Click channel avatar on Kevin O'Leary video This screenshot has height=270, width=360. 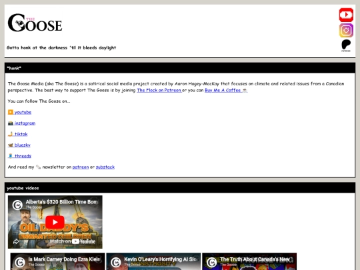tap(116, 262)
